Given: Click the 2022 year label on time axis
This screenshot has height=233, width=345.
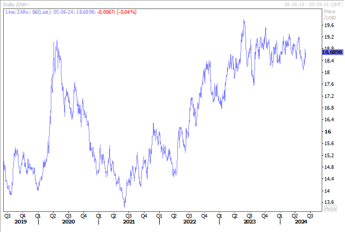Looking at the screenshot, I should tap(189, 222).
